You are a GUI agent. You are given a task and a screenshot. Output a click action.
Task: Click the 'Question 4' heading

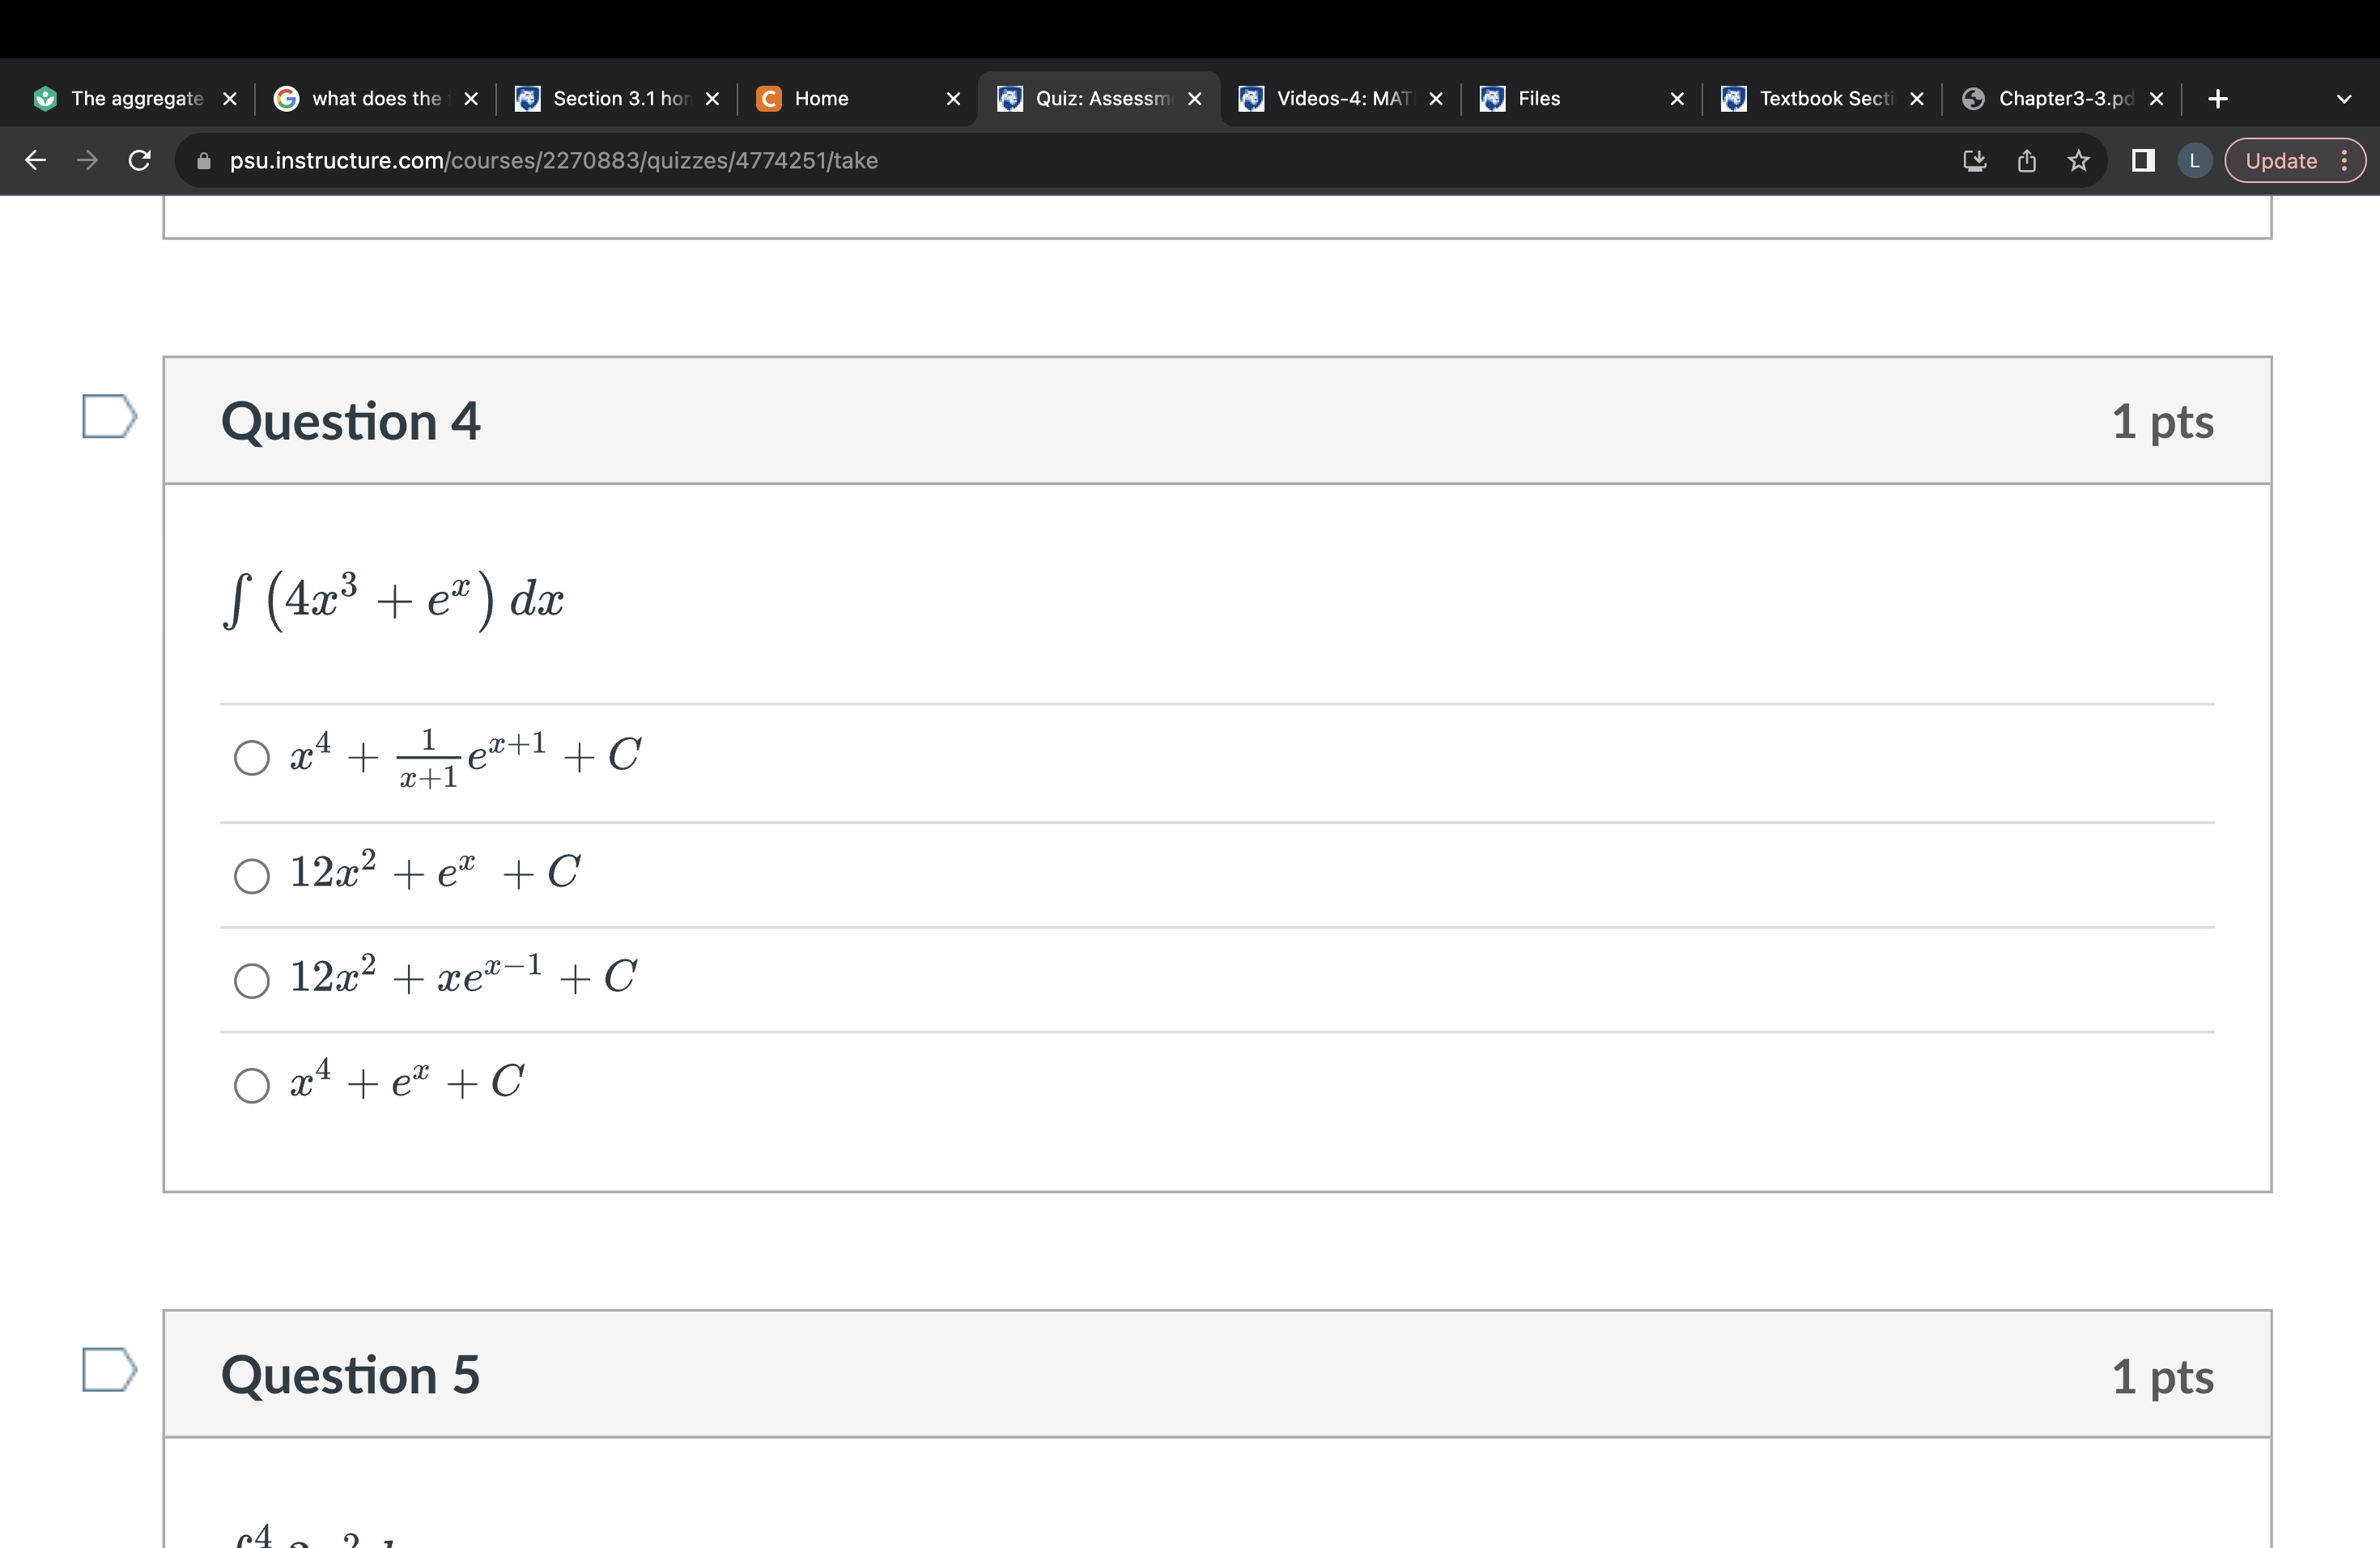350,421
